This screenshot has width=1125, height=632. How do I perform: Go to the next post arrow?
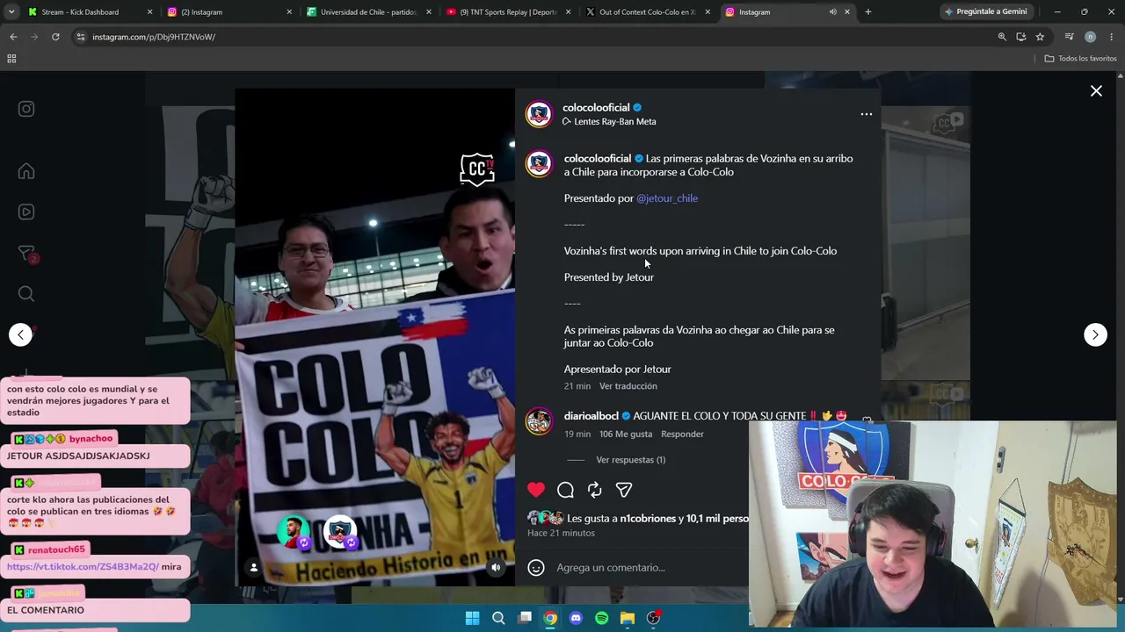coord(1095,334)
